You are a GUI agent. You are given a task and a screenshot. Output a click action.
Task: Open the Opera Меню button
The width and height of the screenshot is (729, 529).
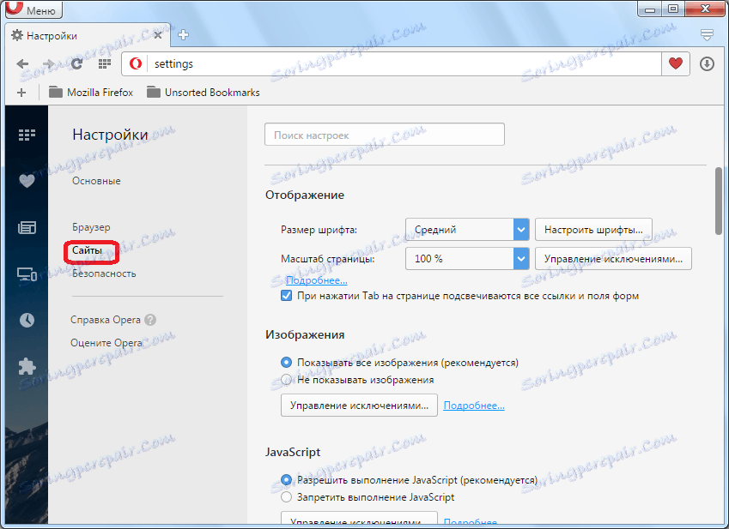click(33, 9)
